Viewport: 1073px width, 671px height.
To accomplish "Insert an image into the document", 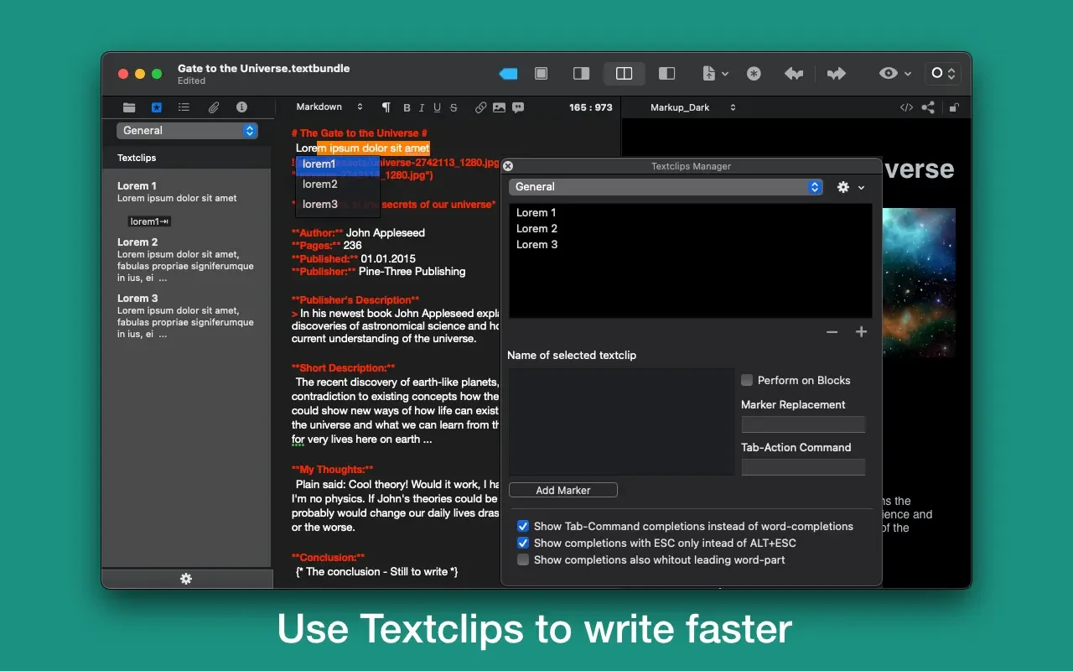I will tap(499, 107).
